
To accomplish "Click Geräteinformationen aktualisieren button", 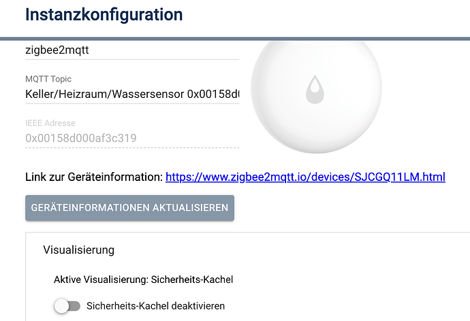I will (x=130, y=208).
